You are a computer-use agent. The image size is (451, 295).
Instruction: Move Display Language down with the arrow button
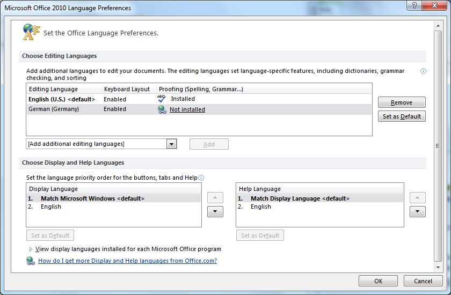pyautogui.click(x=215, y=211)
